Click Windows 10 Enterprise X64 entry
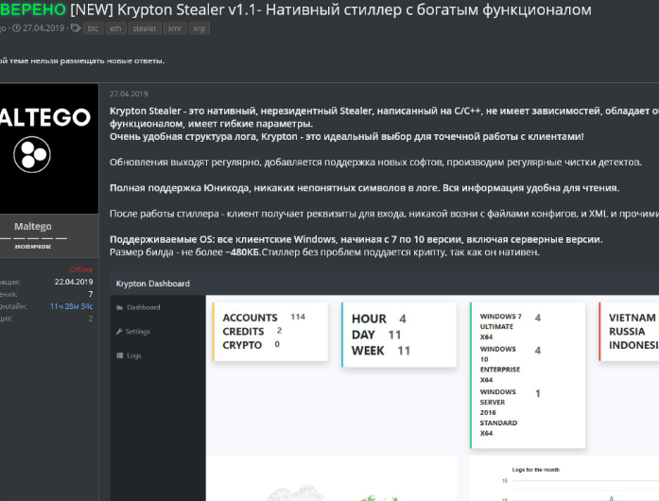The image size is (659, 501). click(x=511, y=364)
